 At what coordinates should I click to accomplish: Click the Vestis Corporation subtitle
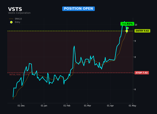click(x=19, y=13)
